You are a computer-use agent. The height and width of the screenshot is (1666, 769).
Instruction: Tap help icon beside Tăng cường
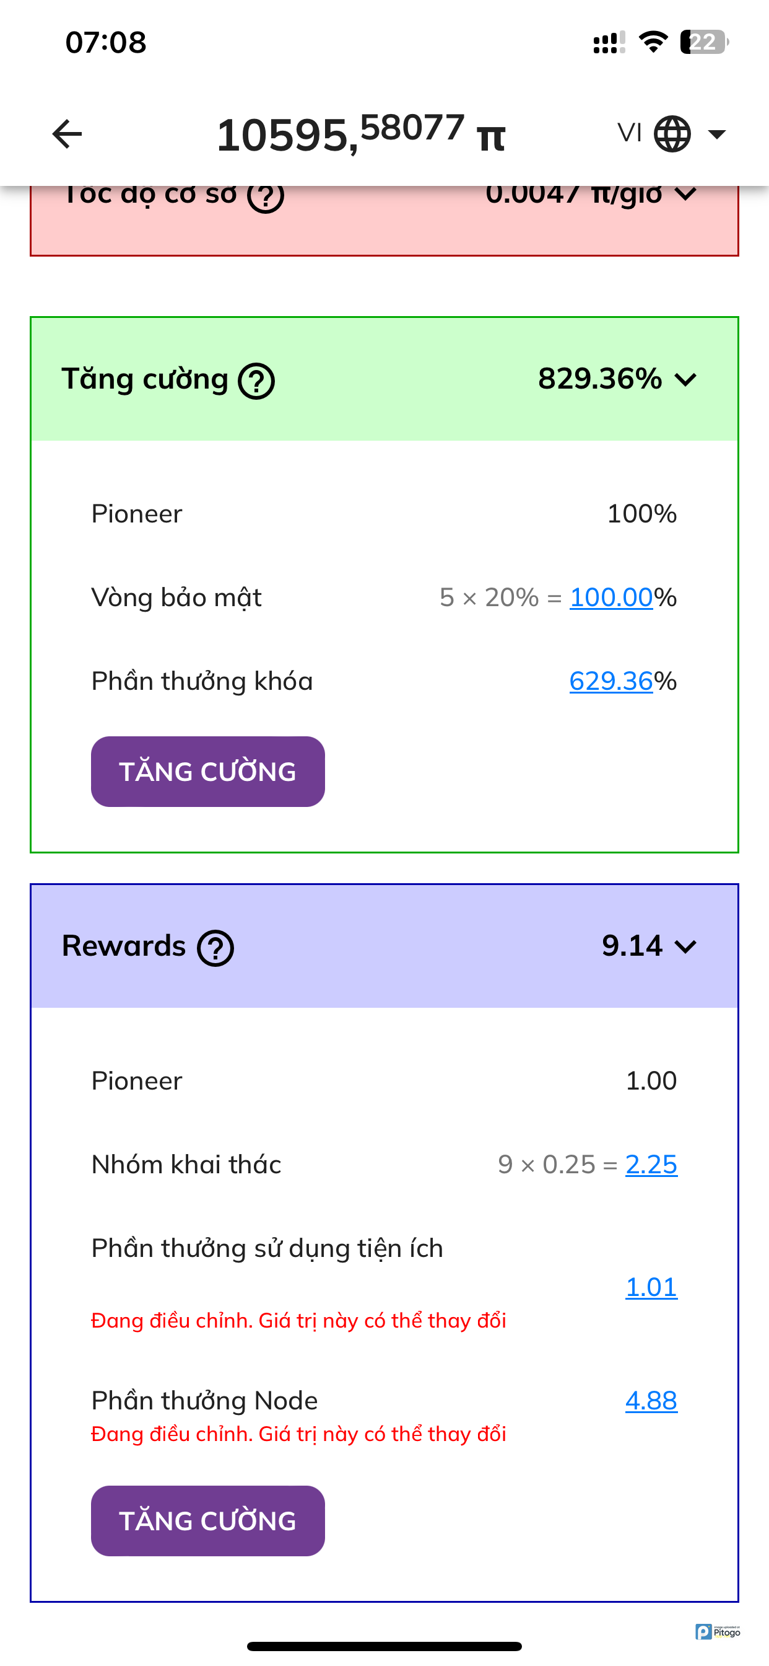[256, 381]
